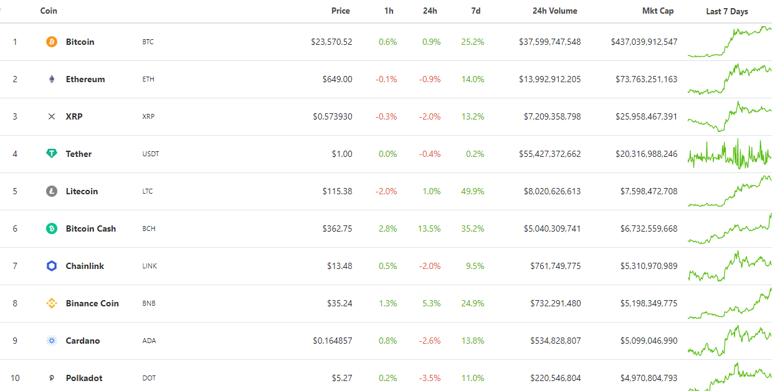This screenshot has height=391, width=780.
Task: Select Cardano price $0.164857
Action: click(333, 341)
